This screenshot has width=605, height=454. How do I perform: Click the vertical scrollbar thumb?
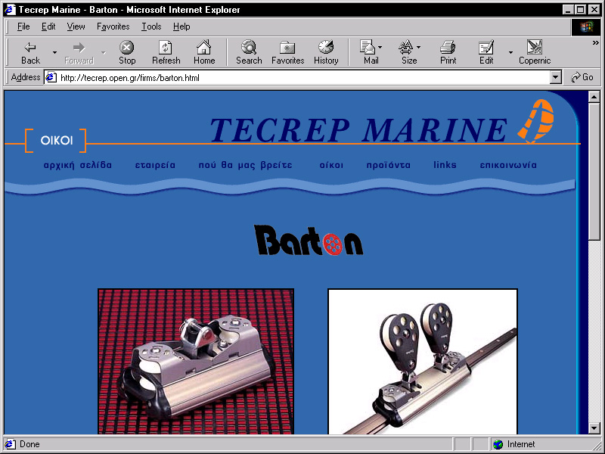click(594, 171)
